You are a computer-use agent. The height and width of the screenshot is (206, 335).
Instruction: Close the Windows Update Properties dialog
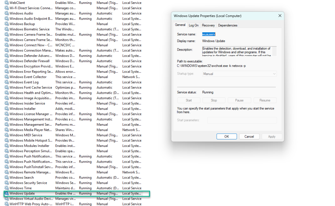[x=280, y=16]
